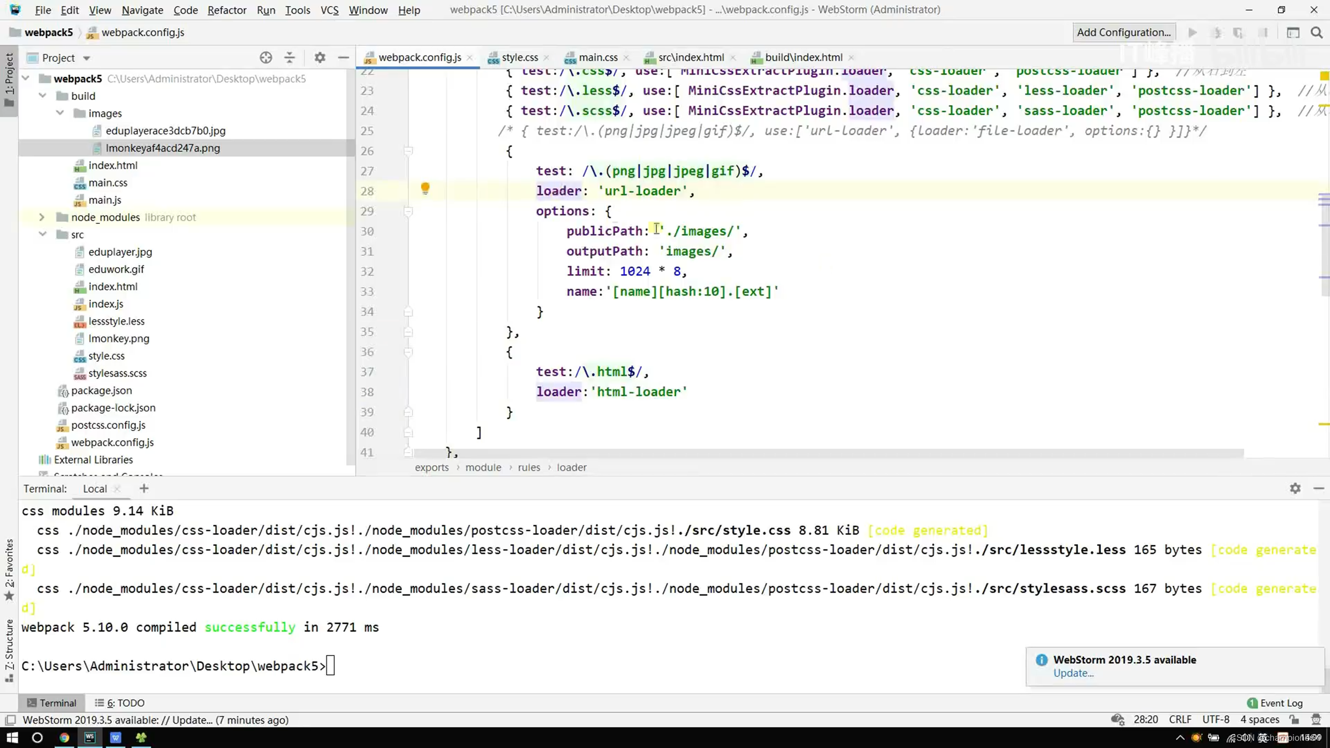Open the File menu
Screen dimensions: 1330x748
43,10
